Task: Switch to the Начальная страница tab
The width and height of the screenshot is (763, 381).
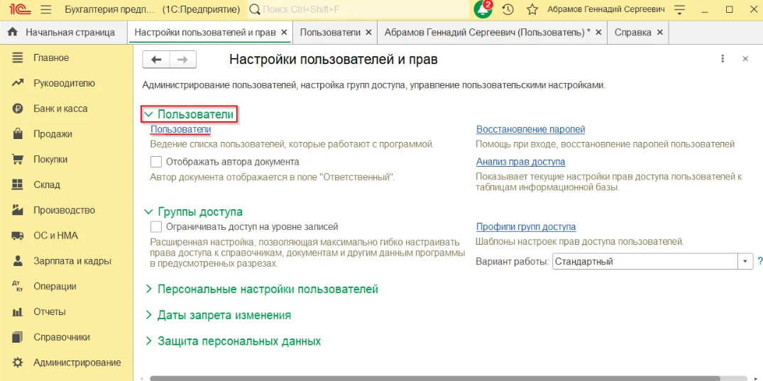Action: (64, 33)
